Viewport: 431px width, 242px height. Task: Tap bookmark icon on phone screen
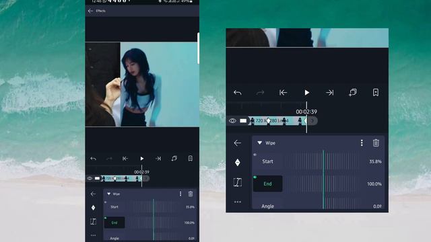[190, 159]
